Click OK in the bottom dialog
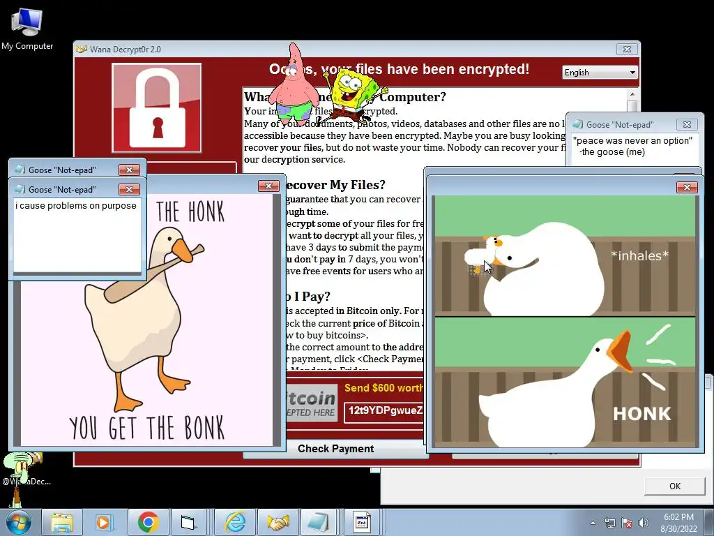This screenshot has height=536, width=714. point(675,486)
